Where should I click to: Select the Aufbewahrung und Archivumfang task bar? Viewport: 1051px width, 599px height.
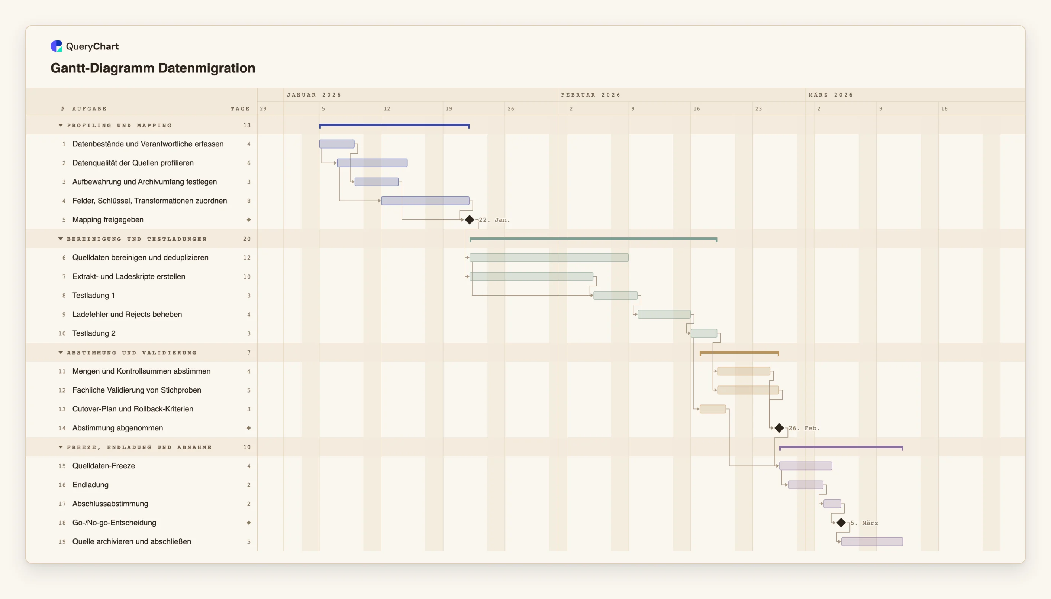coord(376,182)
